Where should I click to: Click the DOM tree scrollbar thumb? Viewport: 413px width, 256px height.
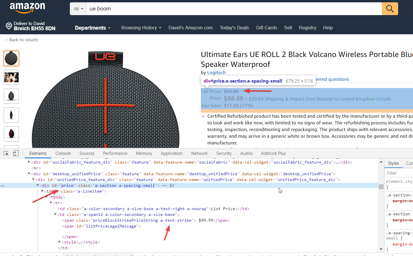[x=381, y=187]
